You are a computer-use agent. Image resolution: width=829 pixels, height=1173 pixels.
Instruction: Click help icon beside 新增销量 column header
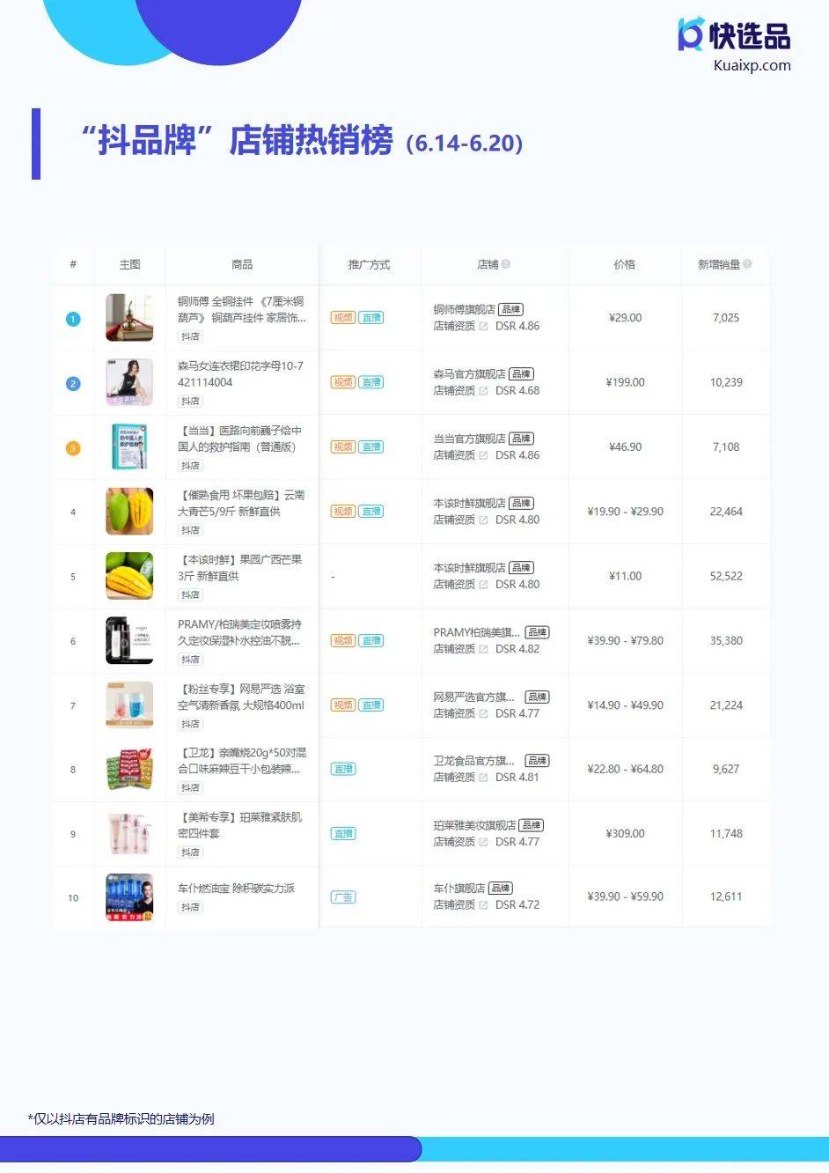[747, 264]
